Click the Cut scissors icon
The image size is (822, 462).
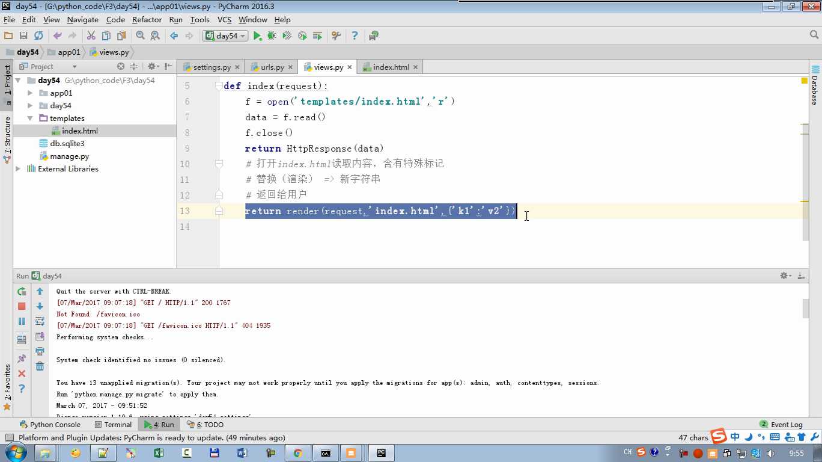coord(91,36)
